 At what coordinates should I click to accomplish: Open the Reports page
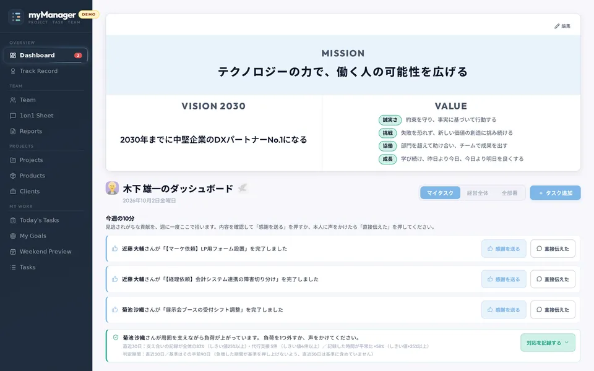click(46, 131)
